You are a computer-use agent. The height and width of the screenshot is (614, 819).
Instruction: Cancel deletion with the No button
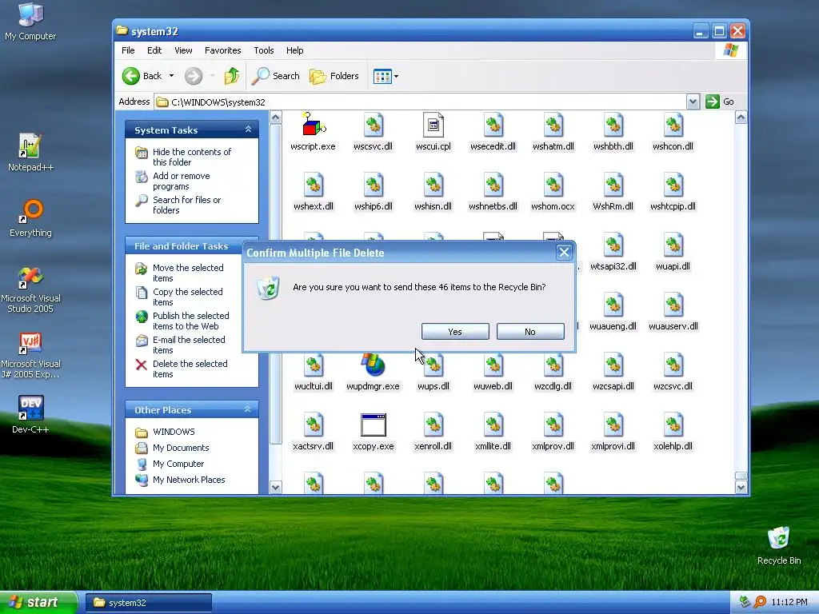point(530,332)
